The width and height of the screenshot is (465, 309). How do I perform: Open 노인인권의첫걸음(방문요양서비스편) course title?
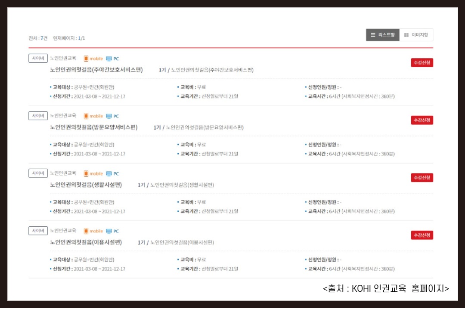click(x=94, y=127)
